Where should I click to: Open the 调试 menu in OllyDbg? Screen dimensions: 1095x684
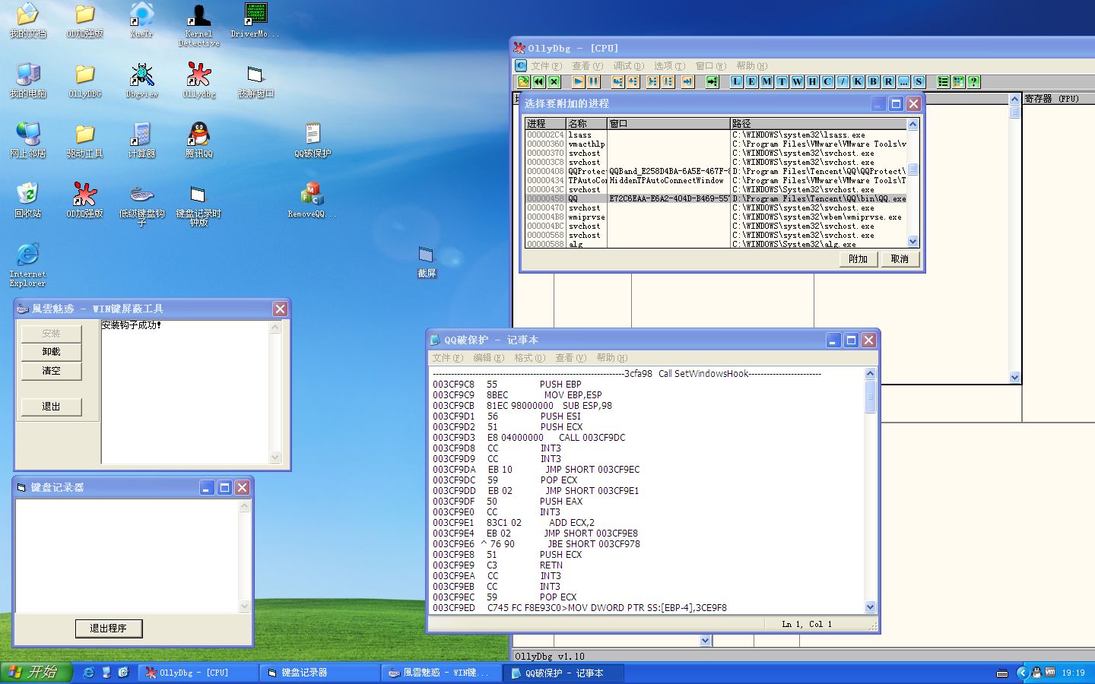click(x=628, y=66)
